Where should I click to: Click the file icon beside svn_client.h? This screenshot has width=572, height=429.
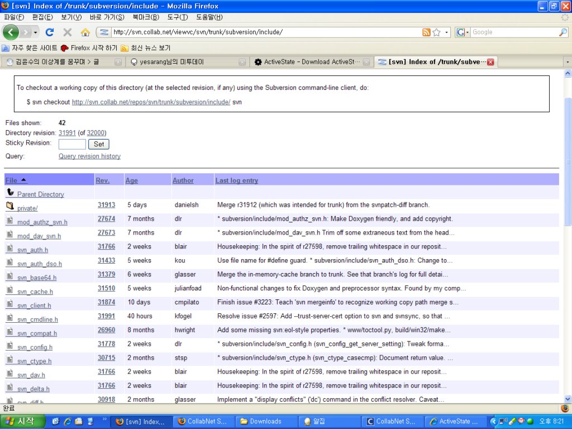click(9, 303)
